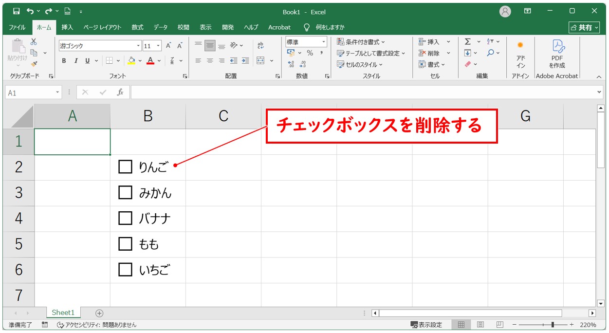
Task: Align text left in the cell
Action: tap(198, 61)
